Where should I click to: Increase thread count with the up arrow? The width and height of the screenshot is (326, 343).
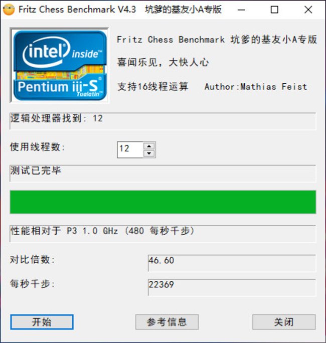(149, 146)
